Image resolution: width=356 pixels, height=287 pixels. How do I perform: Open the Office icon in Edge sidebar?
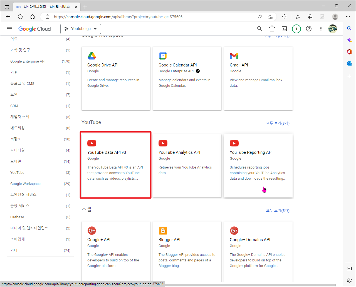(x=349, y=52)
